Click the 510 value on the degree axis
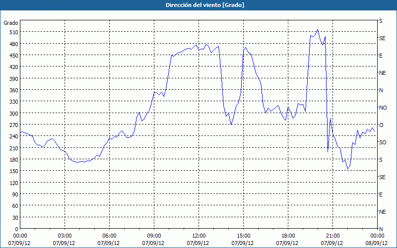The width and height of the screenshot is (397, 248). (x=14, y=32)
